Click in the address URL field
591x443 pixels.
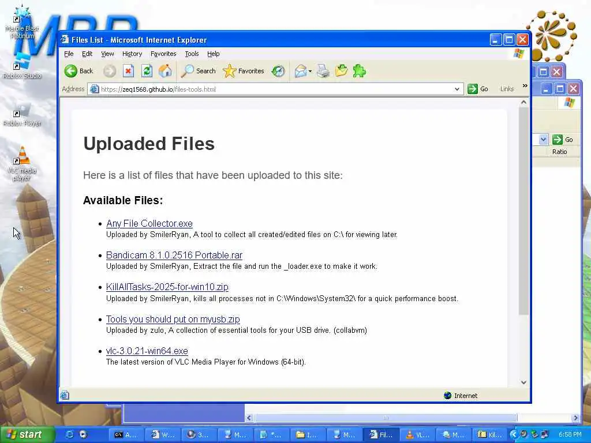click(x=275, y=89)
